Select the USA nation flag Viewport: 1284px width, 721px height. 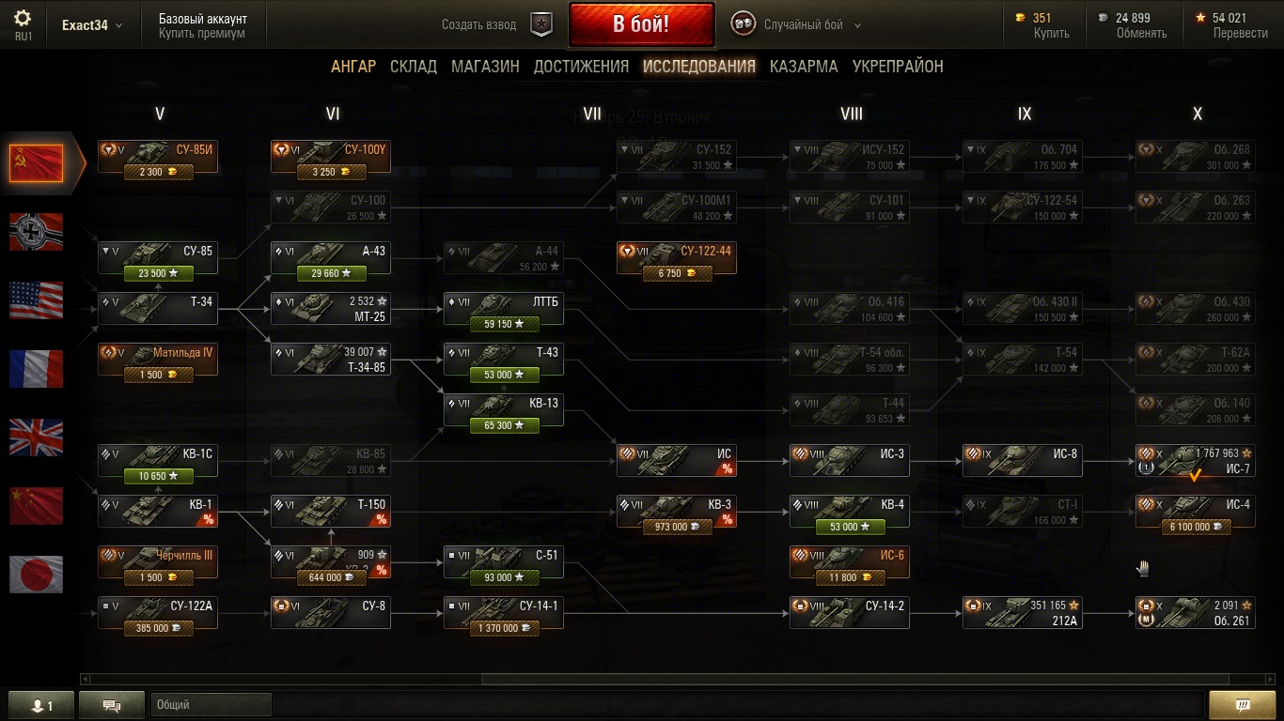(37, 300)
